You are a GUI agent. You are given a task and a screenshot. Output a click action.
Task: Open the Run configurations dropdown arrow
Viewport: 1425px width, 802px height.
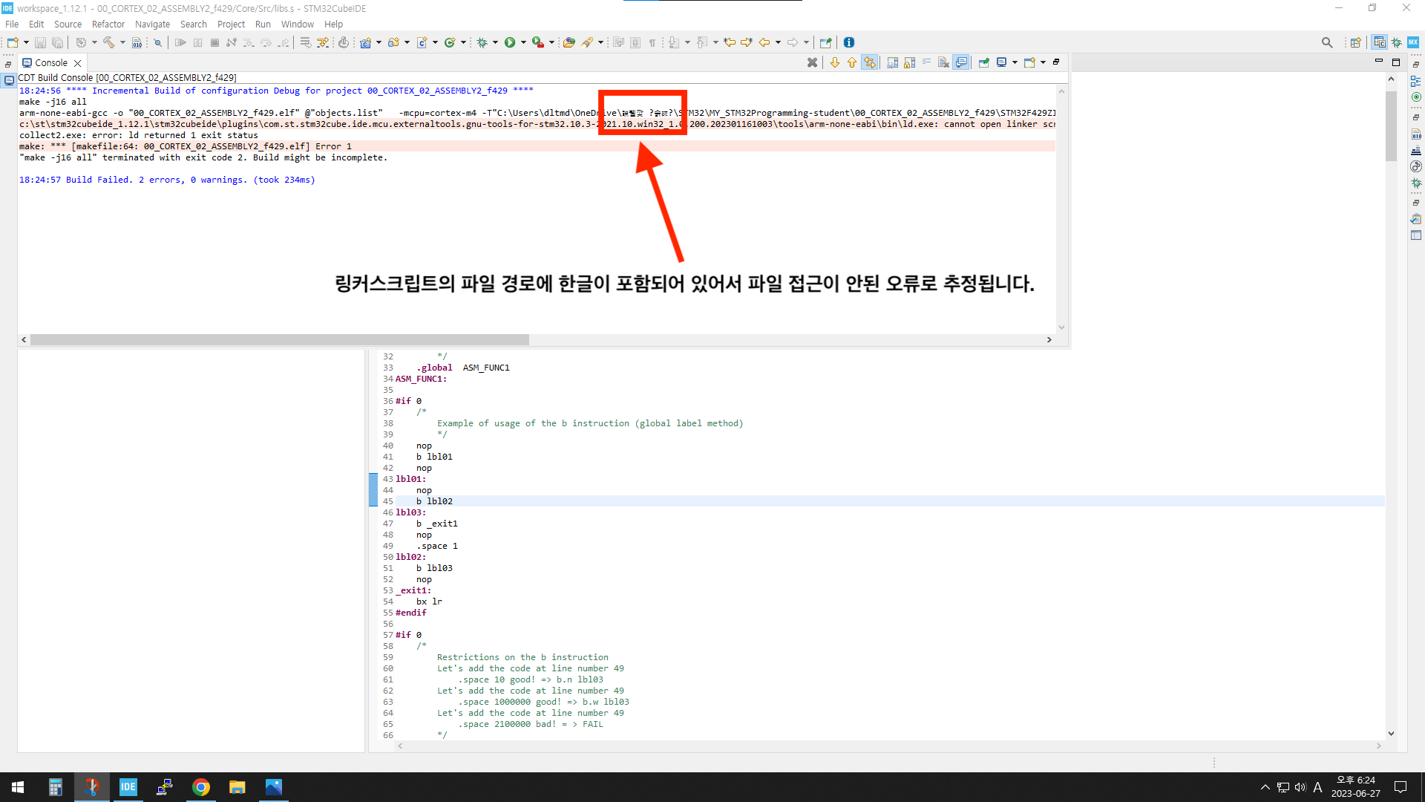point(523,42)
